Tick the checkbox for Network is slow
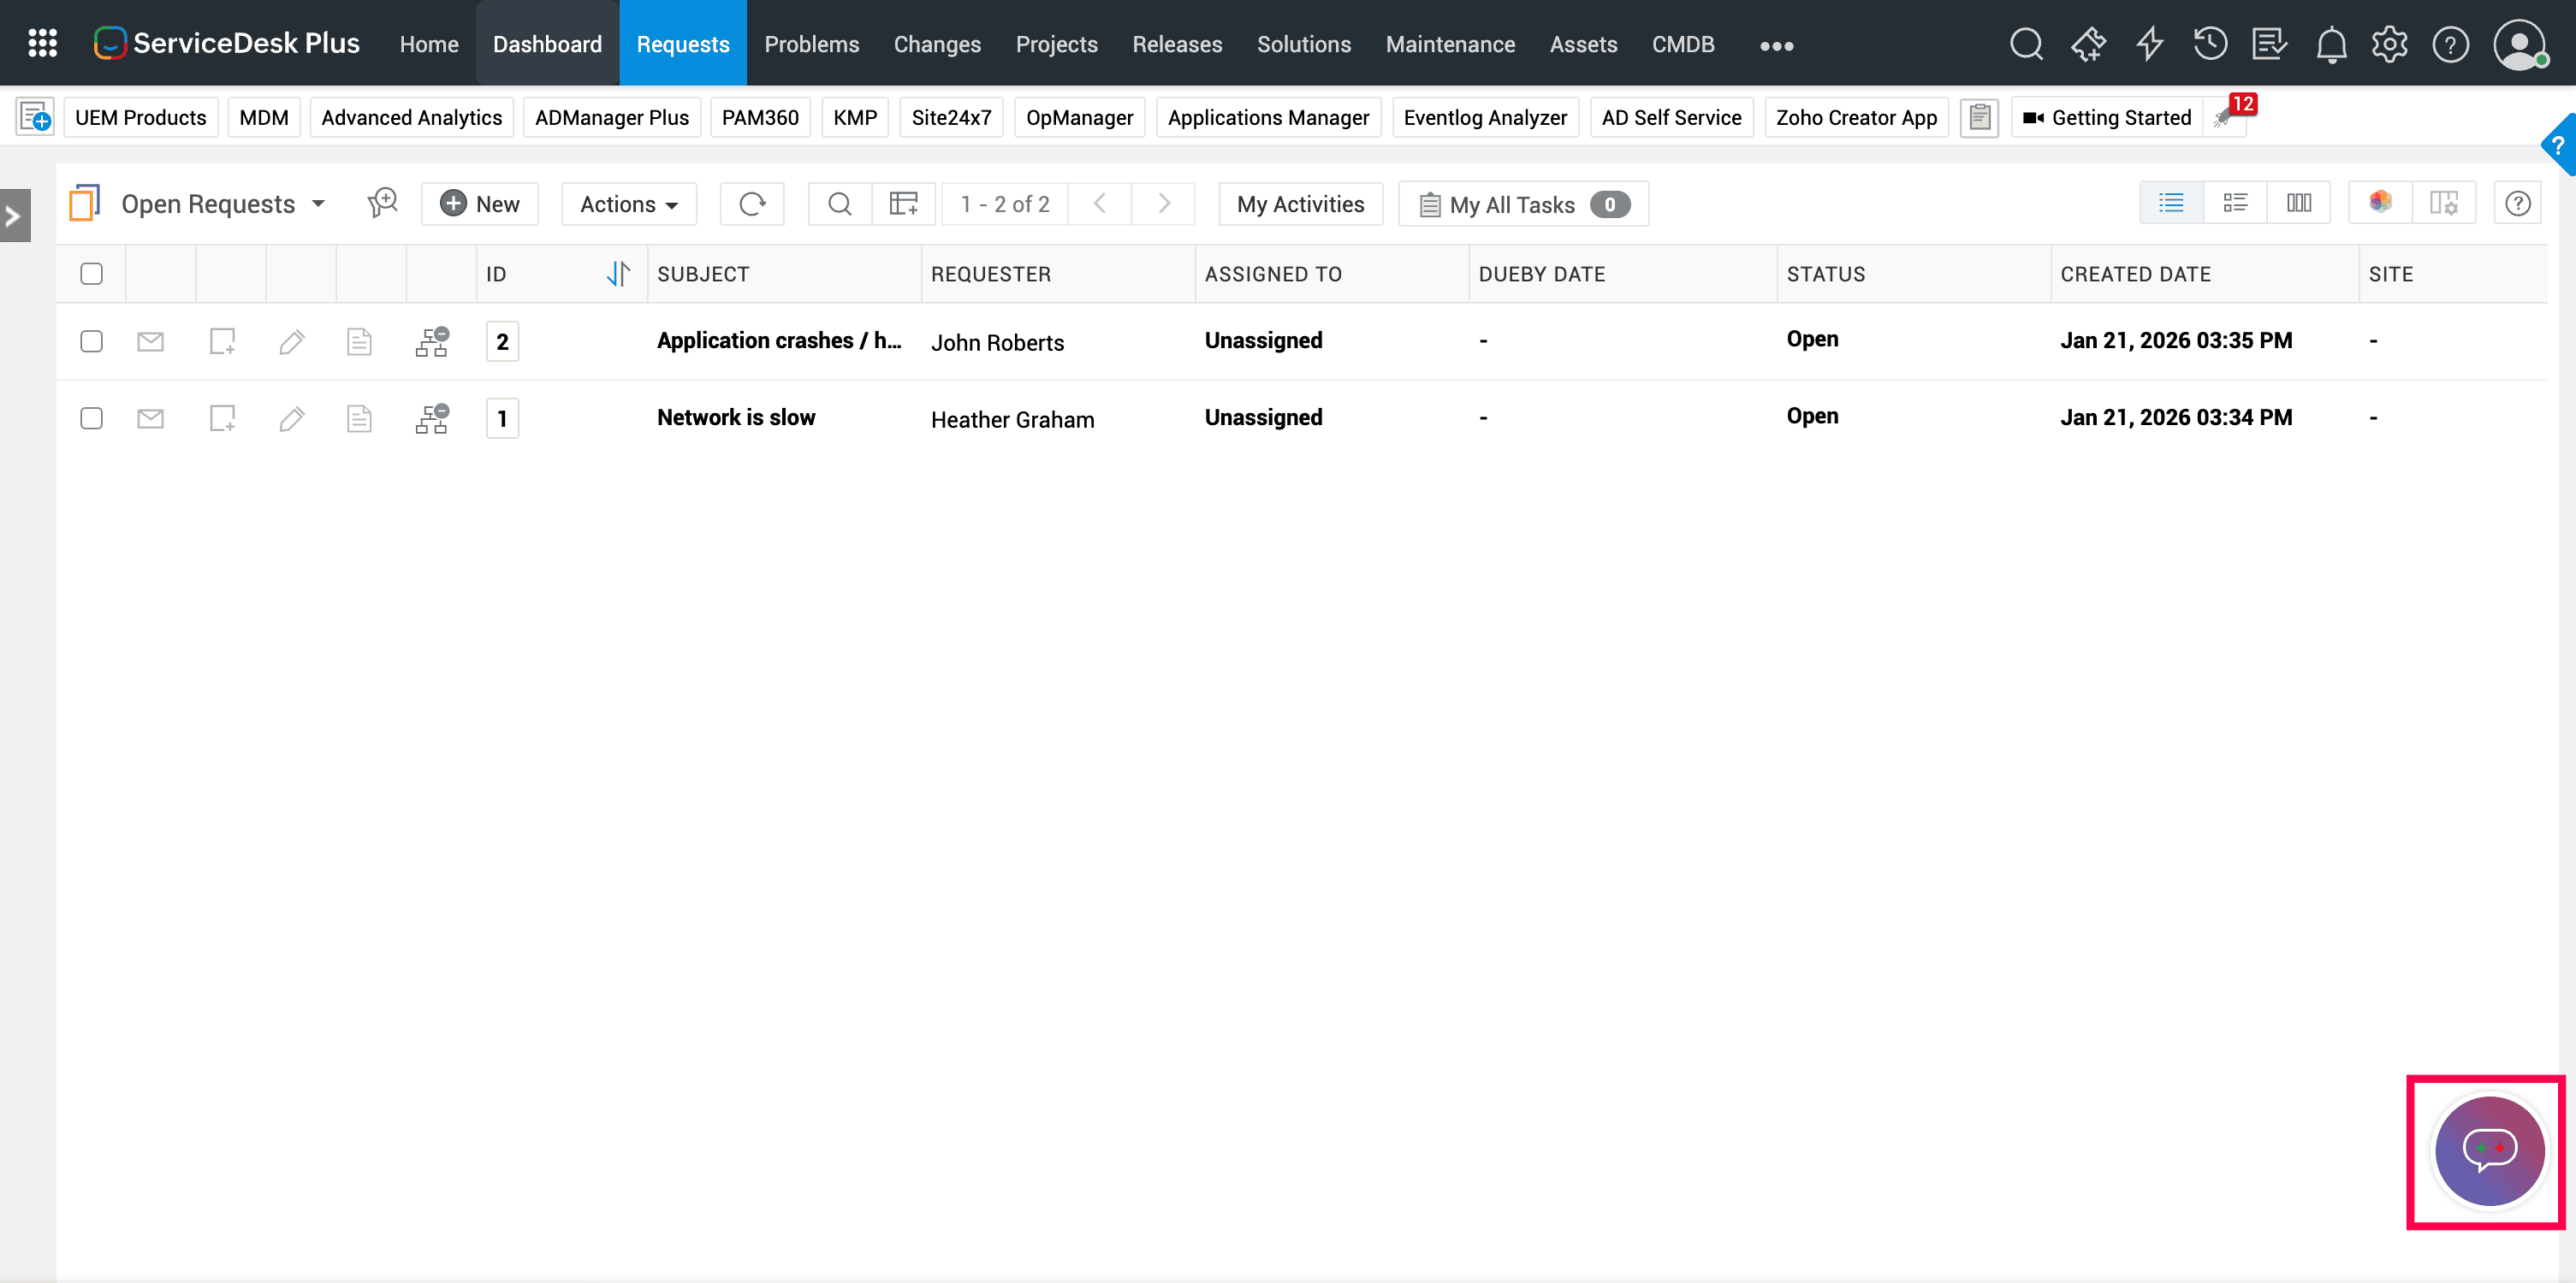Image resolution: width=2576 pixels, height=1283 pixels. click(91, 418)
